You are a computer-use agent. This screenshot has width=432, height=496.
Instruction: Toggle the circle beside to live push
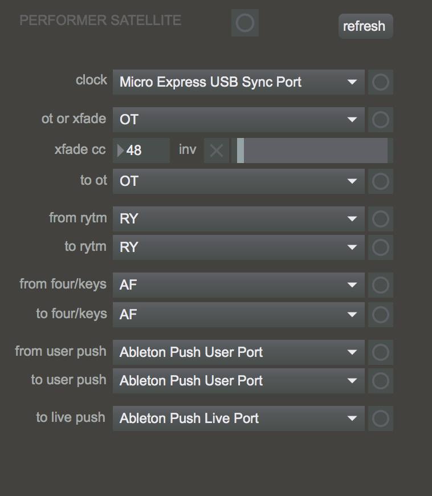(380, 418)
